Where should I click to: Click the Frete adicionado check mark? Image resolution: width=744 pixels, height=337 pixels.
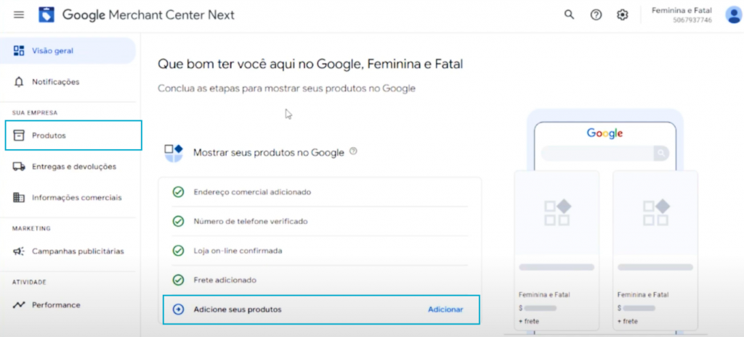pos(178,280)
